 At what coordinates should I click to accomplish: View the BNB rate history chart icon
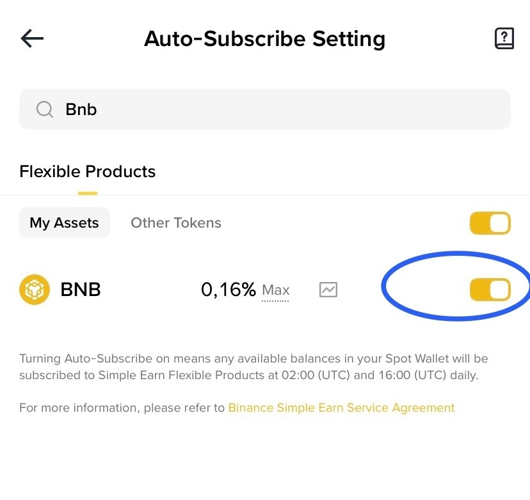click(328, 290)
